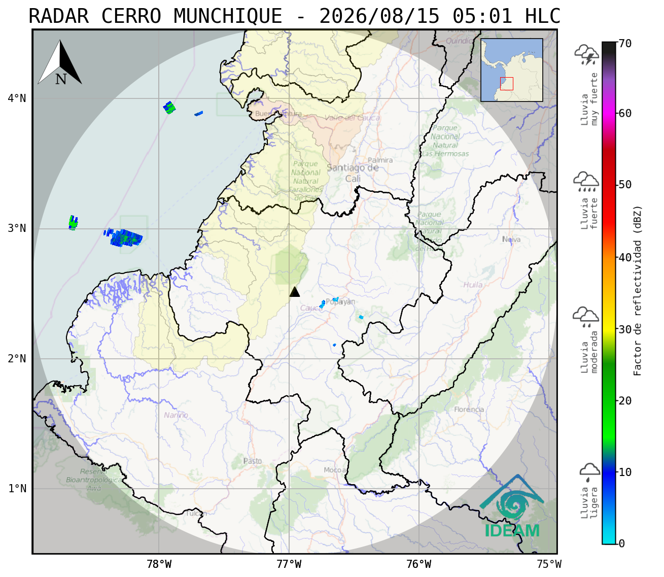Click the 3°N latitude label

click(x=17, y=228)
